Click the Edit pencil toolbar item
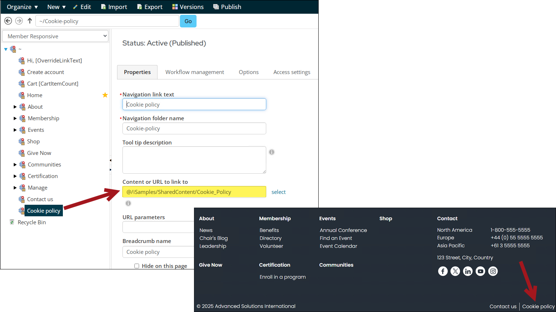 pos(82,7)
